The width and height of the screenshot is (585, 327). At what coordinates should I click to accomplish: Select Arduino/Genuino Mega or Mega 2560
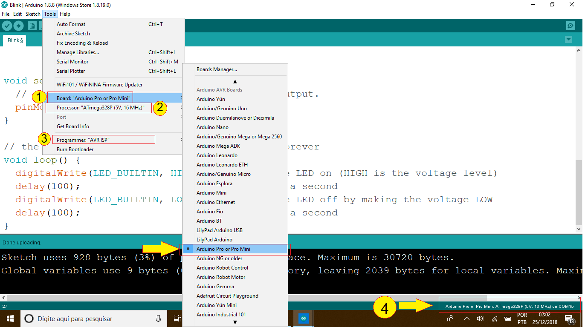pos(235,137)
